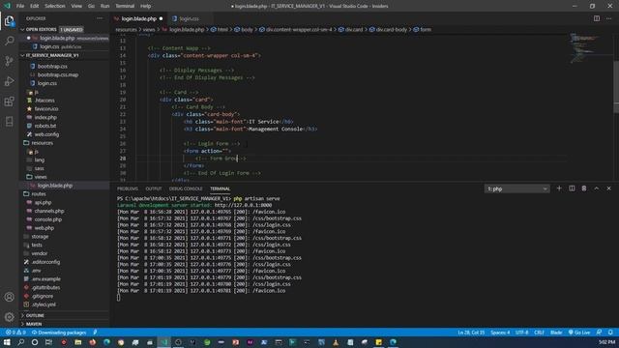Image resolution: width=619 pixels, height=348 pixels.
Task: Open the Manage gear icon
Action: pyautogui.click(x=9, y=317)
